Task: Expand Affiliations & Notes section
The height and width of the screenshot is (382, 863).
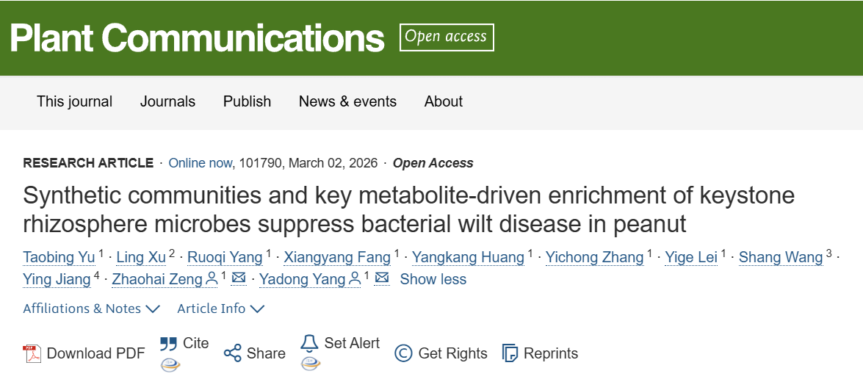Action: coord(91,309)
